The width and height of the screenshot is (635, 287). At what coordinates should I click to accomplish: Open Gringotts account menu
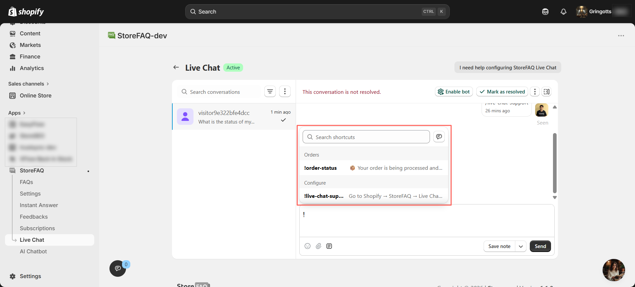(x=603, y=12)
